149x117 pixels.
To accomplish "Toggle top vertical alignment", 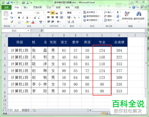I will 49,13.
